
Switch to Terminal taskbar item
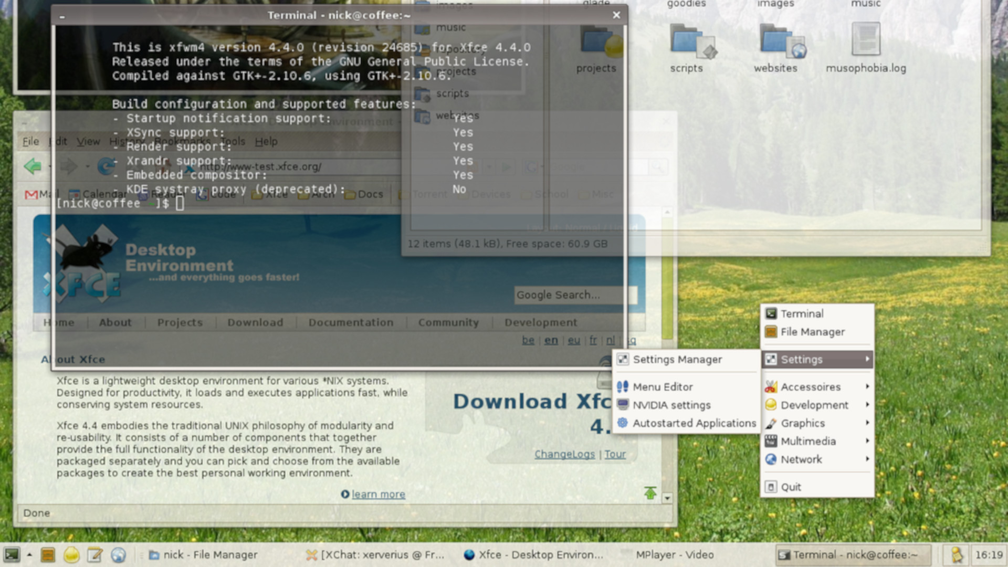pos(853,554)
